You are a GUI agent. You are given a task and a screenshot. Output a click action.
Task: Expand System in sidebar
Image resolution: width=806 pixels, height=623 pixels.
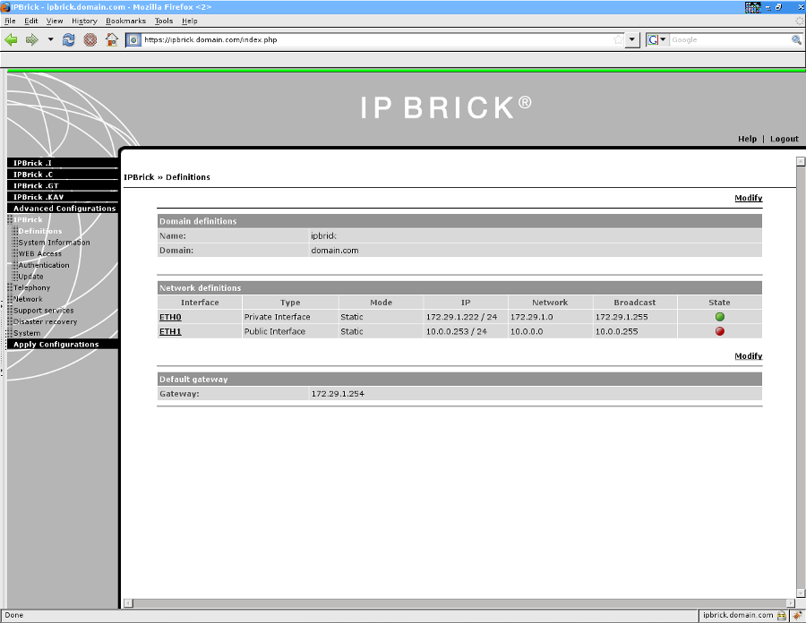pyautogui.click(x=27, y=333)
